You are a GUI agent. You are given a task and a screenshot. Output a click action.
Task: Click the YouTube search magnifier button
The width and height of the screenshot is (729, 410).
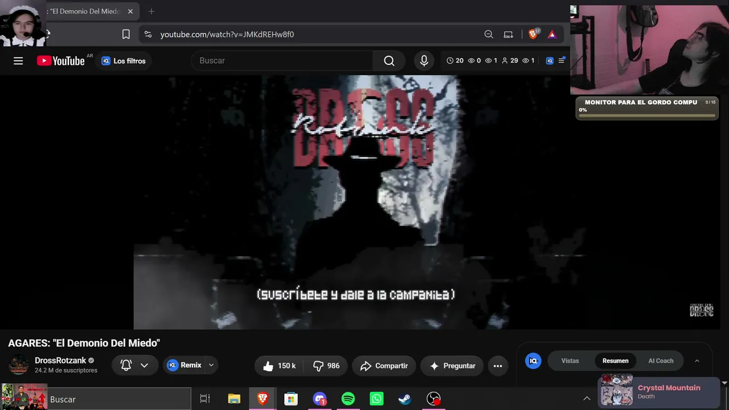tap(389, 61)
